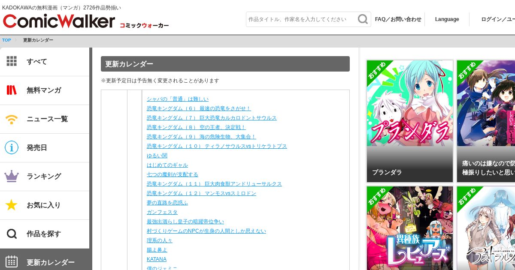This screenshot has height=270, width=515.
Task: Open 七つの魔剣が支配する link
Action: click(x=173, y=174)
